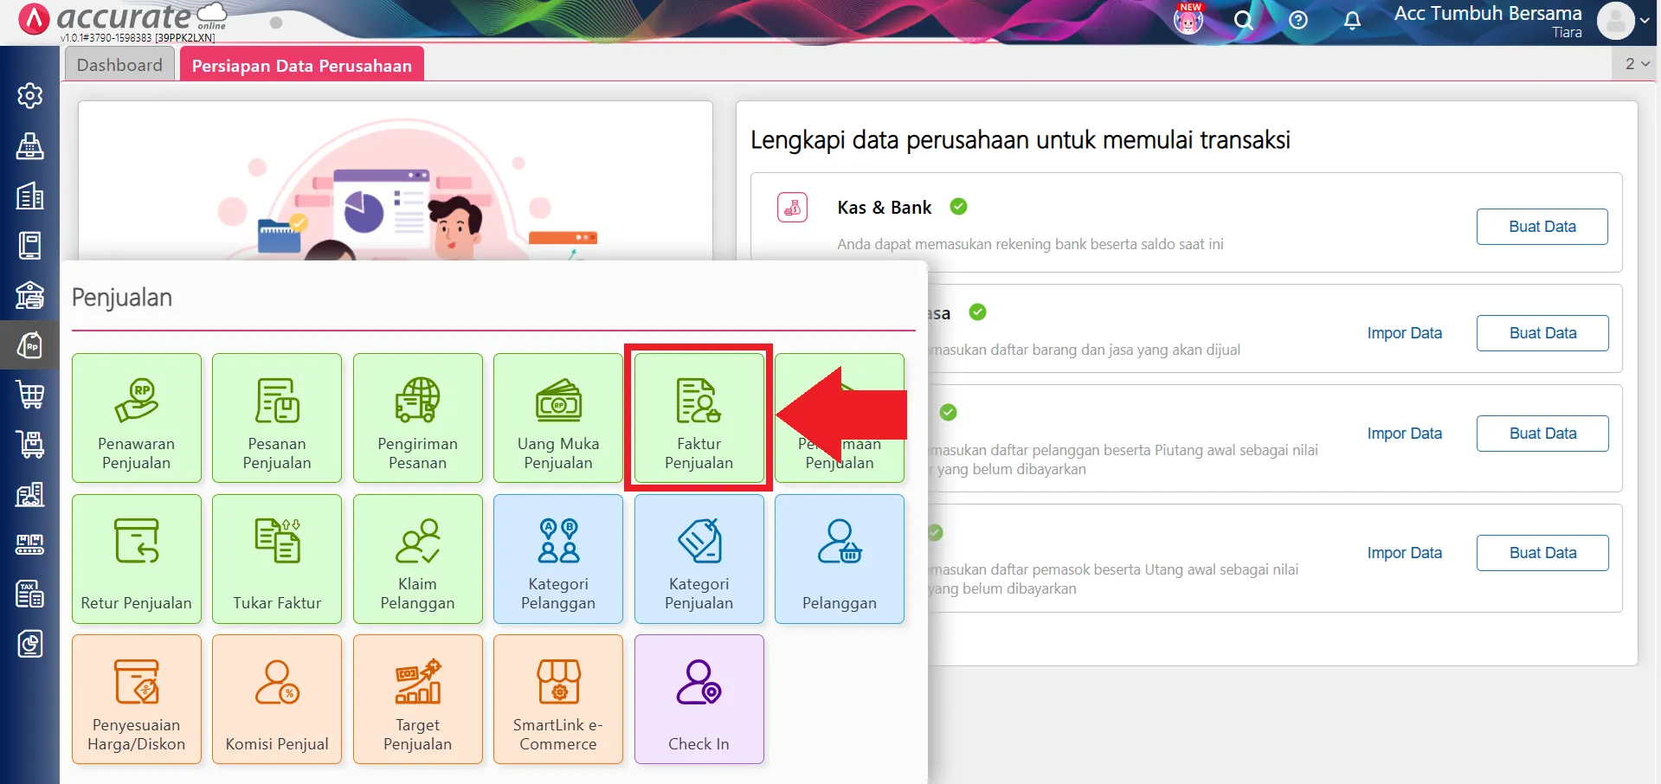Expand the open tabs counter dropdown

pyautogui.click(x=1637, y=64)
